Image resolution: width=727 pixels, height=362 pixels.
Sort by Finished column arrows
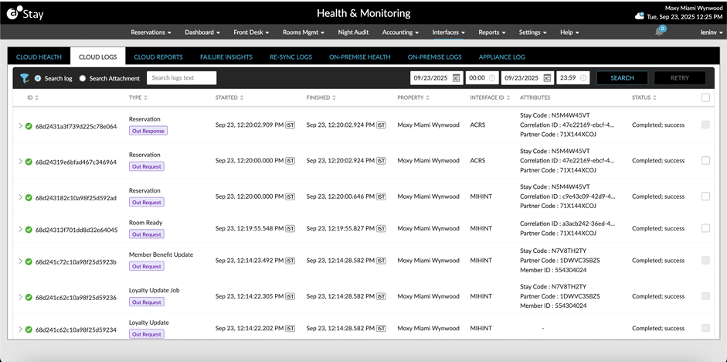point(334,98)
